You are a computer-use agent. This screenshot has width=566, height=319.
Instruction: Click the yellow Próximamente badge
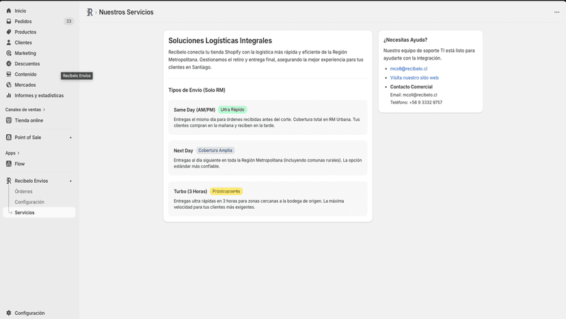click(x=226, y=191)
